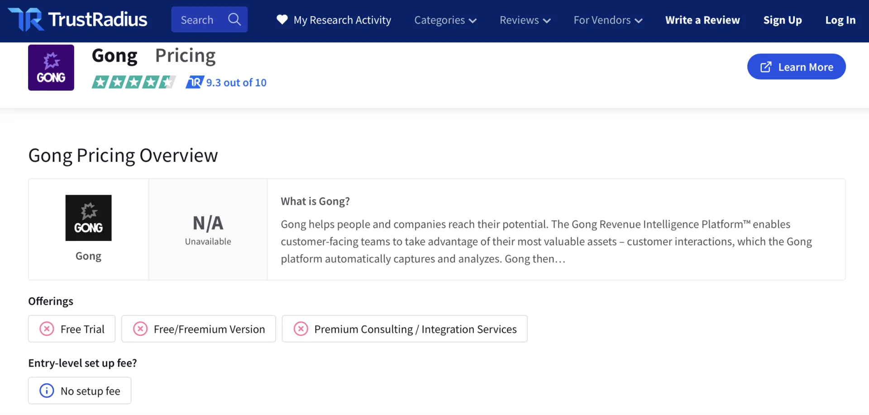Click the N/A Unavailable price cell
The height and width of the screenshot is (415, 869).
point(208,229)
